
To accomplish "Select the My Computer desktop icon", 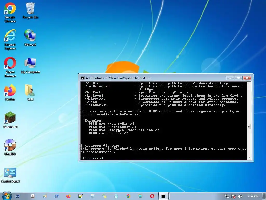I will click(x=30, y=65).
